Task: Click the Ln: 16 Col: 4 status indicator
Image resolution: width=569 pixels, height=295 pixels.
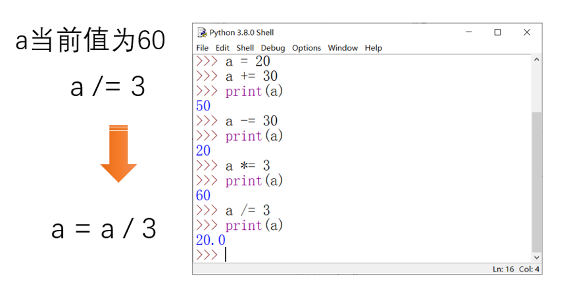Action: click(x=516, y=269)
